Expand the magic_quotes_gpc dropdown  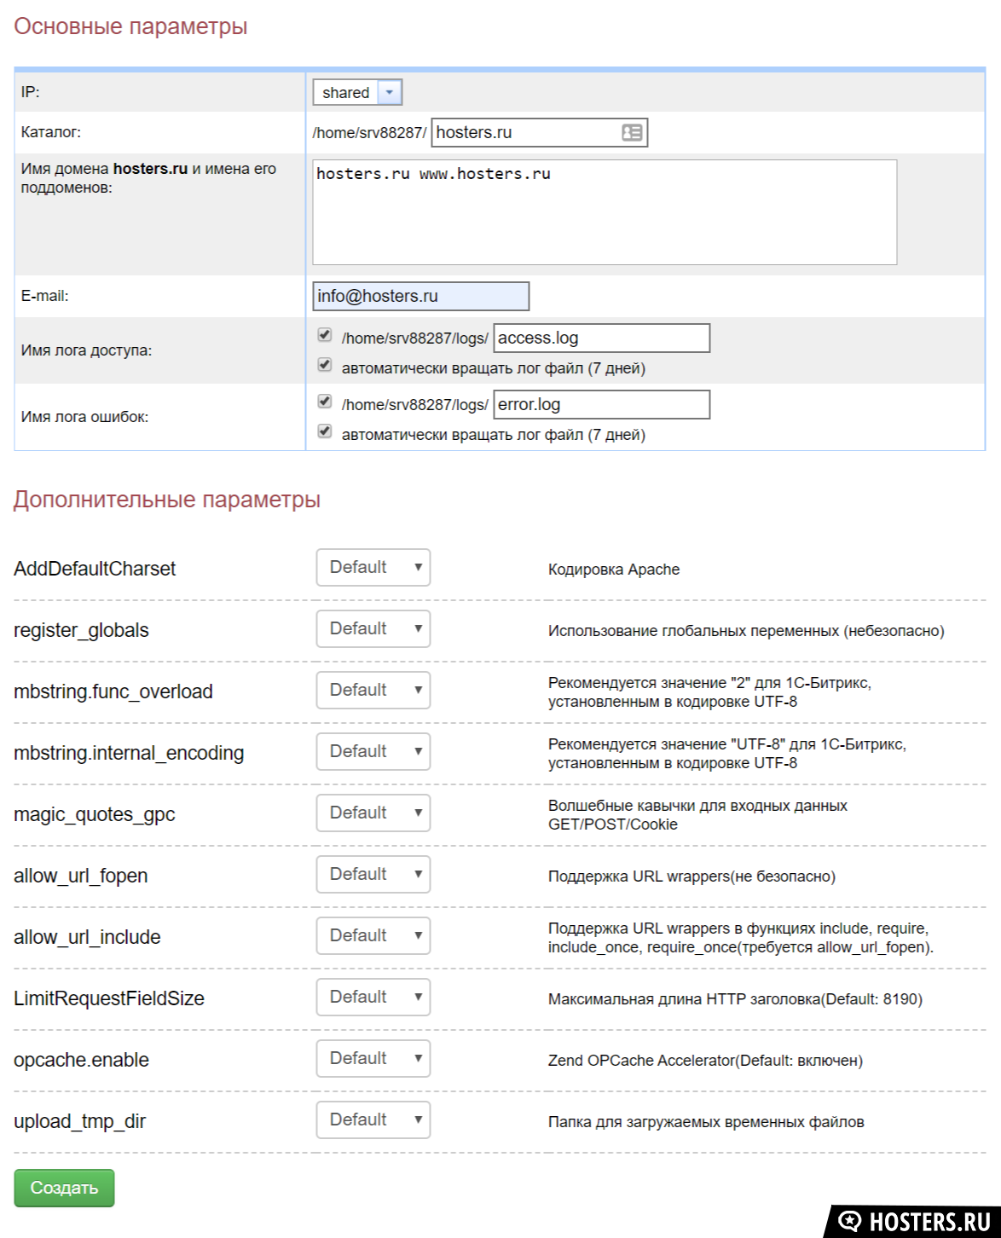click(373, 813)
